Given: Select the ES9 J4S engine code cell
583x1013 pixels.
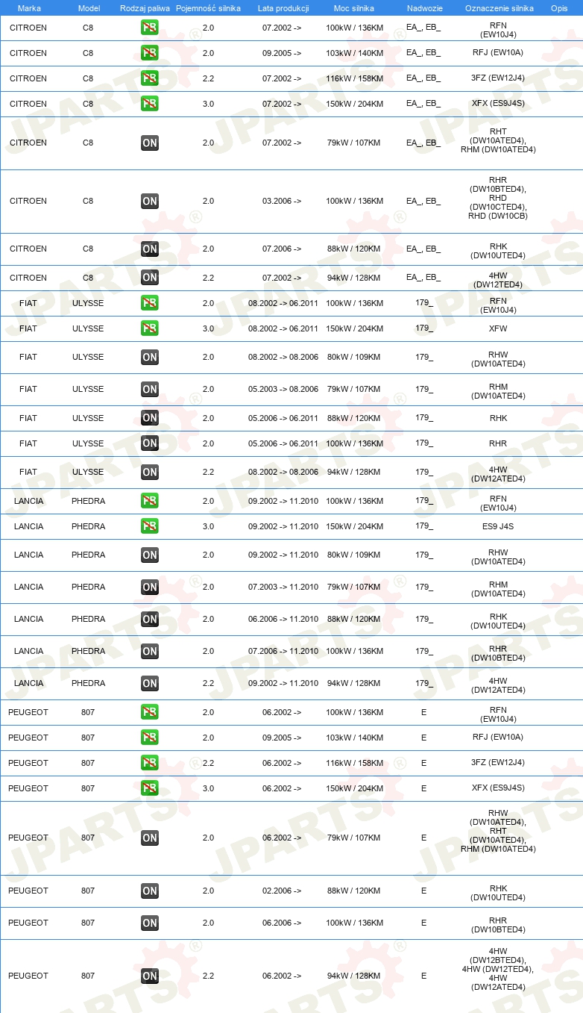Looking at the screenshot, I should [x=499, y=526].
